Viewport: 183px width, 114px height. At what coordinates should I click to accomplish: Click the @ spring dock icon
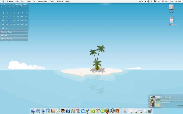[x=125, y=111]
